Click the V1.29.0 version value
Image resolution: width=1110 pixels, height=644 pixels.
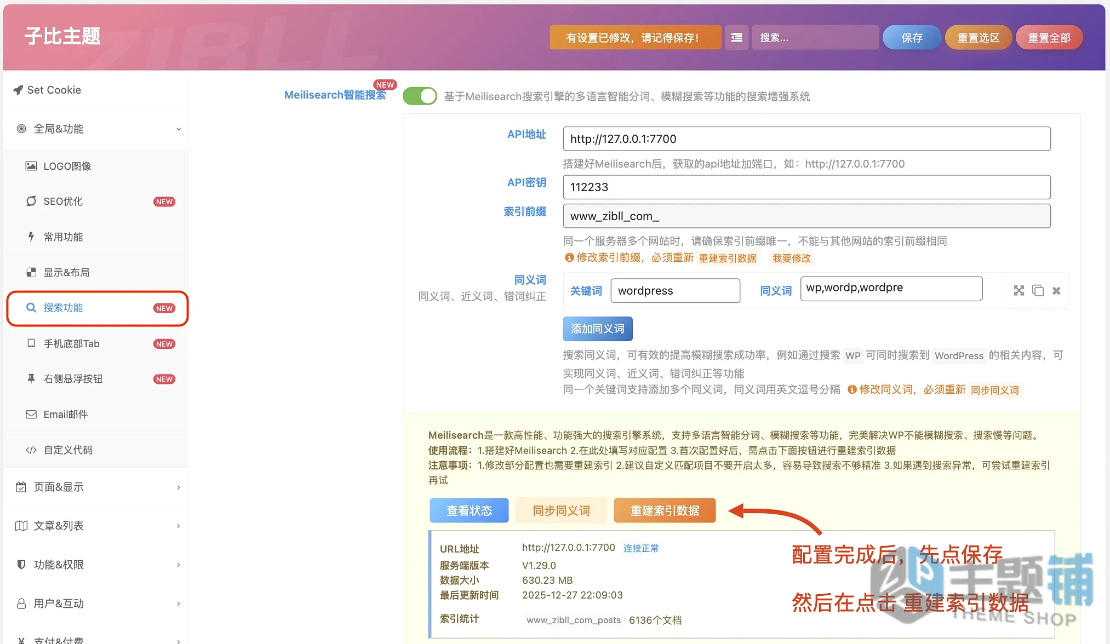point(539,565)
